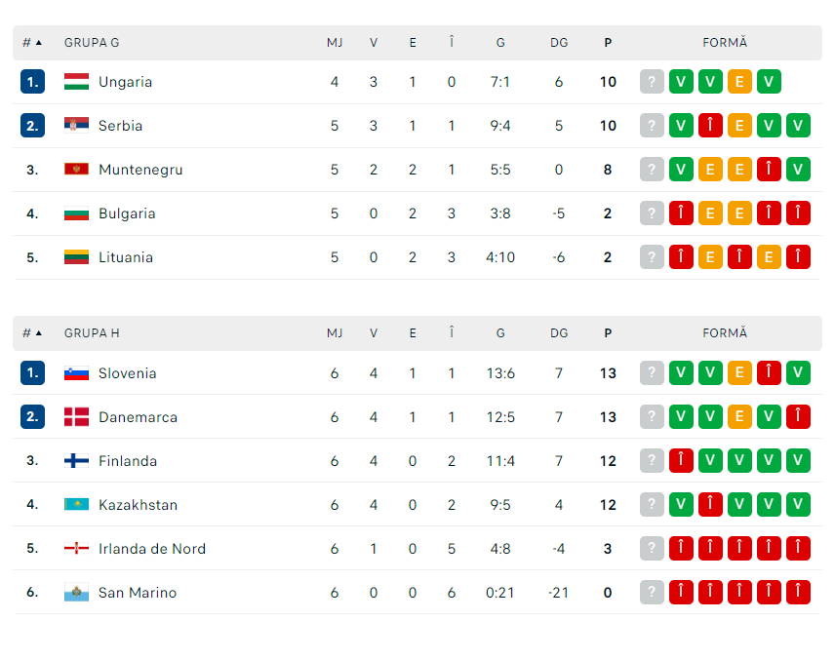The width and height of the screenshot is (835, 659).
Task: Open Kazakhstan's upcoming match question-mark badge
Action: coord(652,505)
